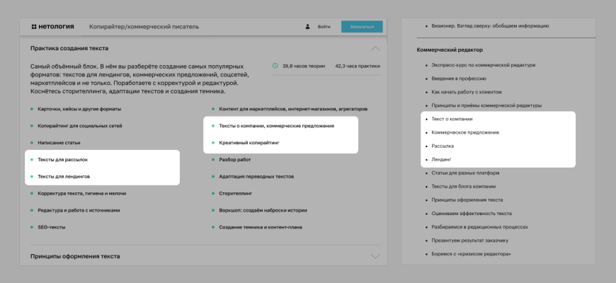Click the clock icon near theory hours
Viewport: 616px width, 283px height.
[275, 66]
